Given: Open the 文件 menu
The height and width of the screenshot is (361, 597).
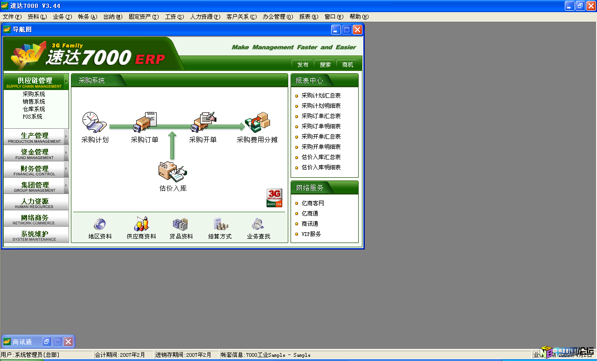Looking at the screenshot, I should [x=12, y=17].
